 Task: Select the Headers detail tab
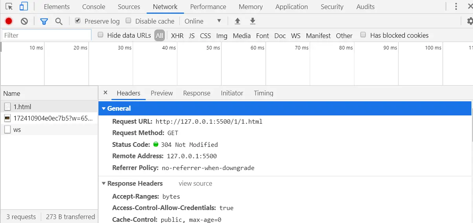128,93
